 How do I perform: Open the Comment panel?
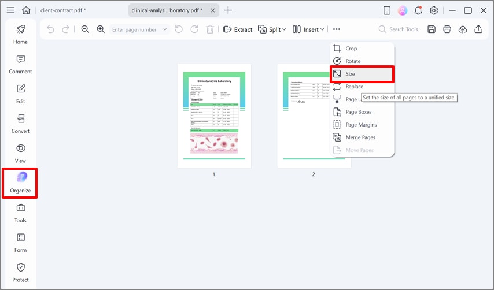20,65
